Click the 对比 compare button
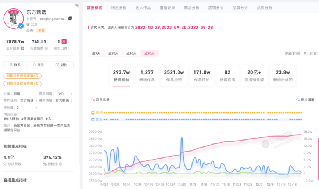 (x=61, y=65)
